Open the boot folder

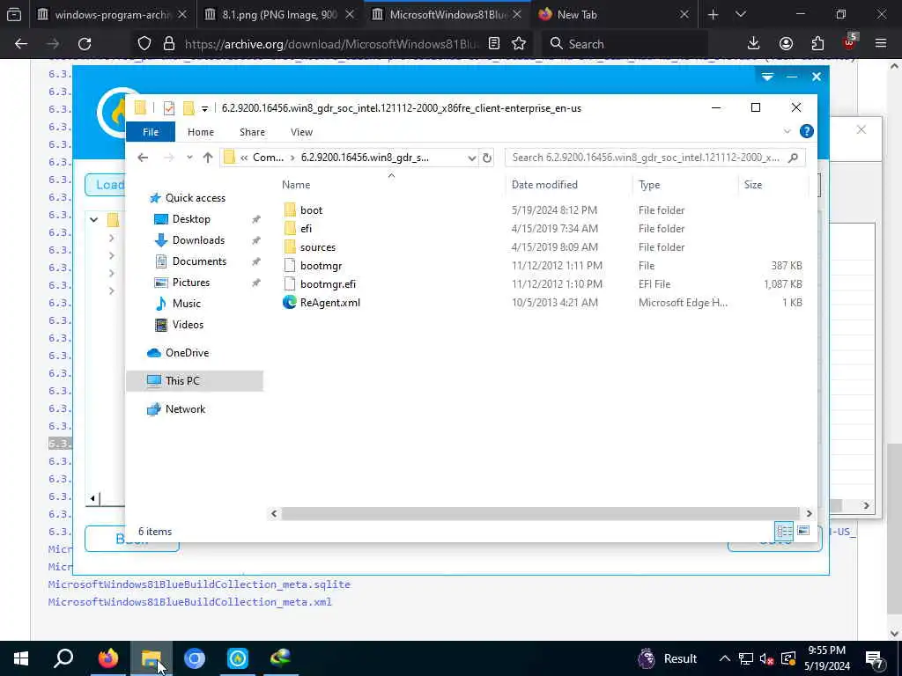311,210
